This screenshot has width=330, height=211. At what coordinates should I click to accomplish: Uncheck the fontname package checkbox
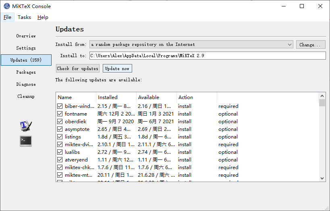(60, 114)
